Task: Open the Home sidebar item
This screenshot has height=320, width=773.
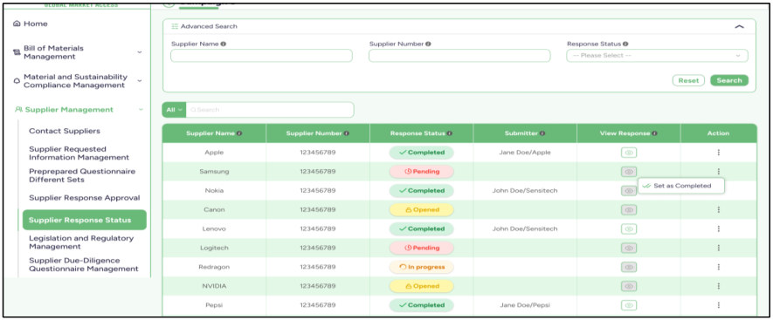Action: tap(31, 24)
